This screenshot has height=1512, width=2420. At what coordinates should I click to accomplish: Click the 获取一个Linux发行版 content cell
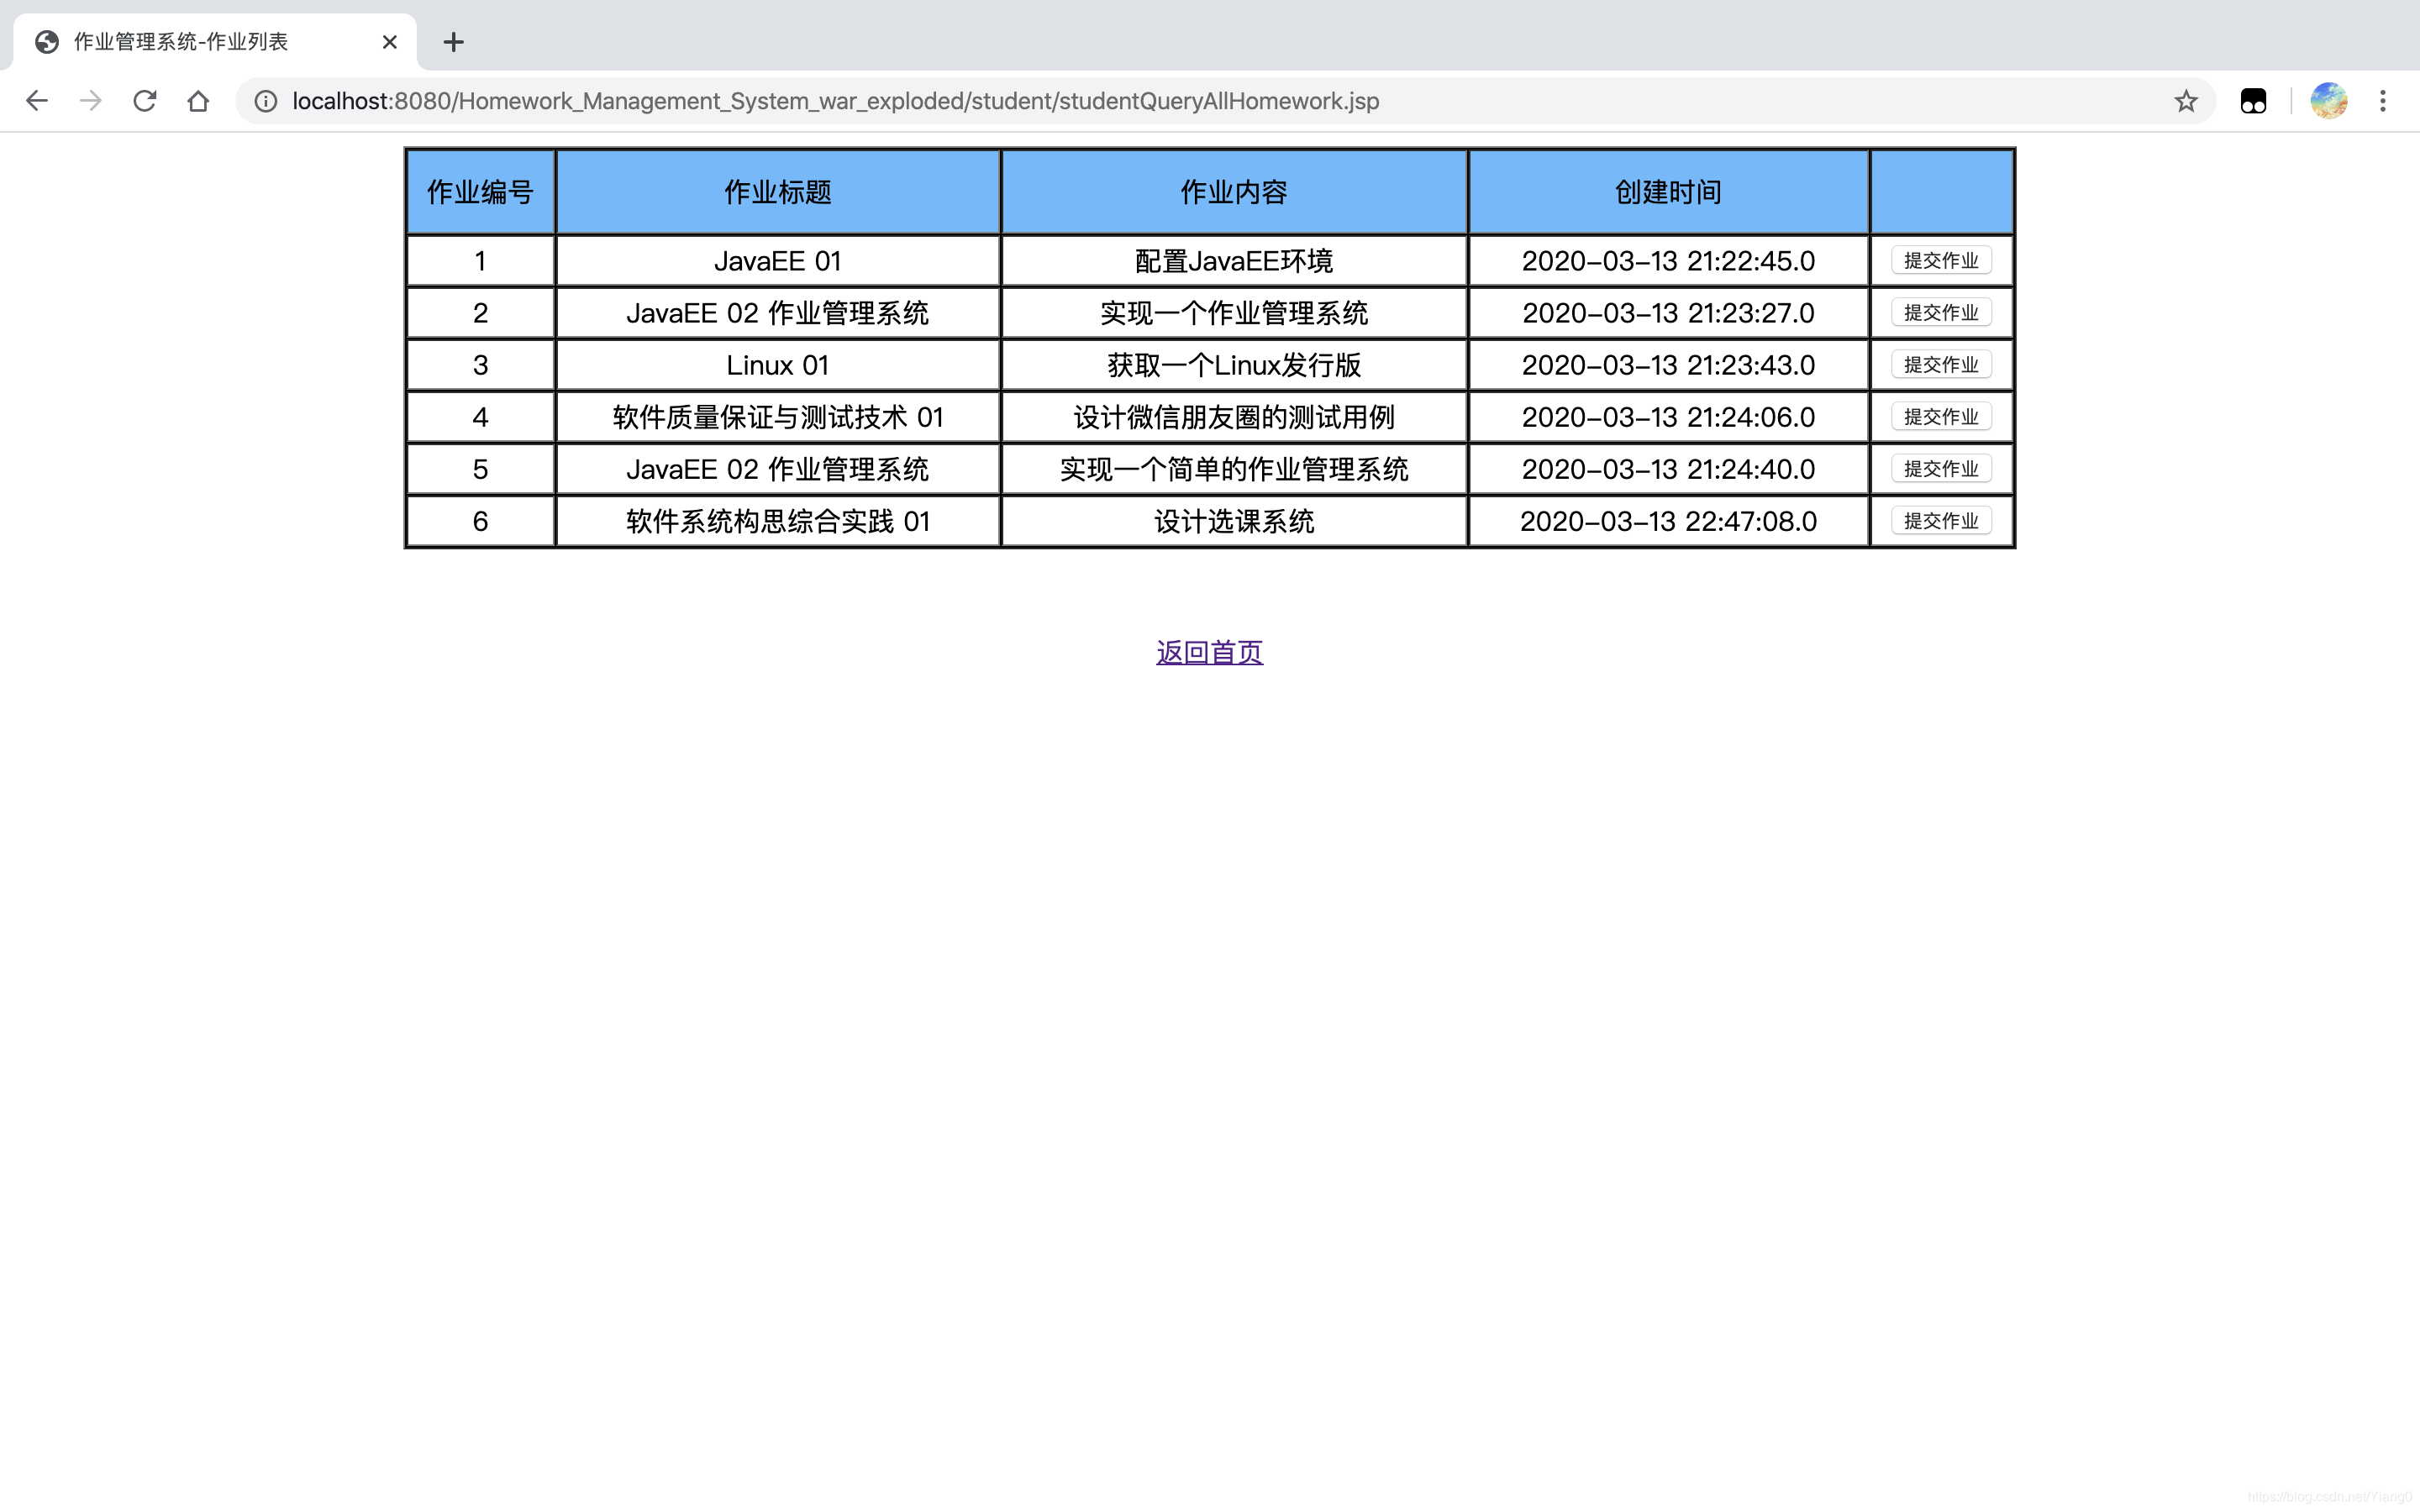(x=1234, y=365)
